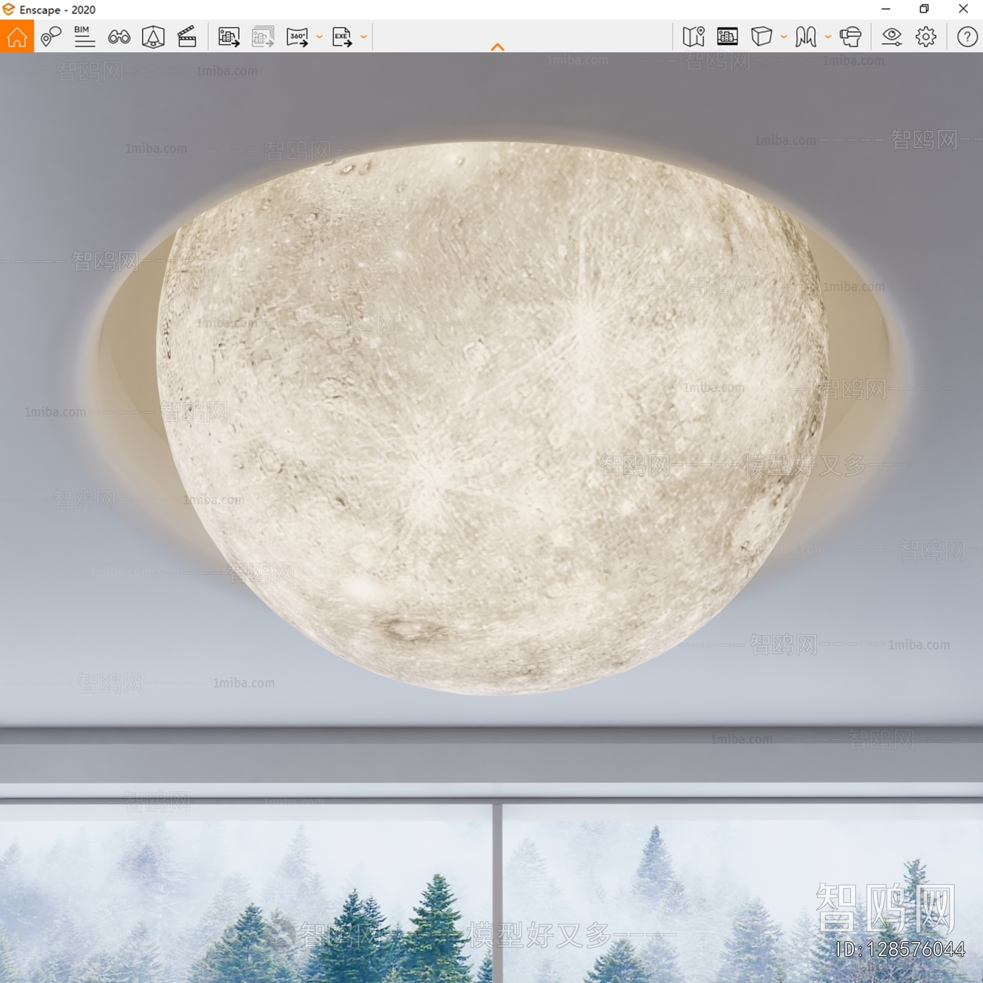Open the Help question mark button
Image resolution: width=983 pixels, height=983 pixels.
pyautogui.click(x=967, y=37)
